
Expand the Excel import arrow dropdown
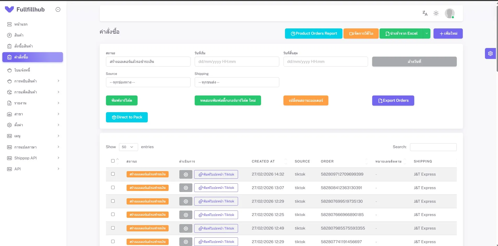pyautogui.click(x=426, y=34)
